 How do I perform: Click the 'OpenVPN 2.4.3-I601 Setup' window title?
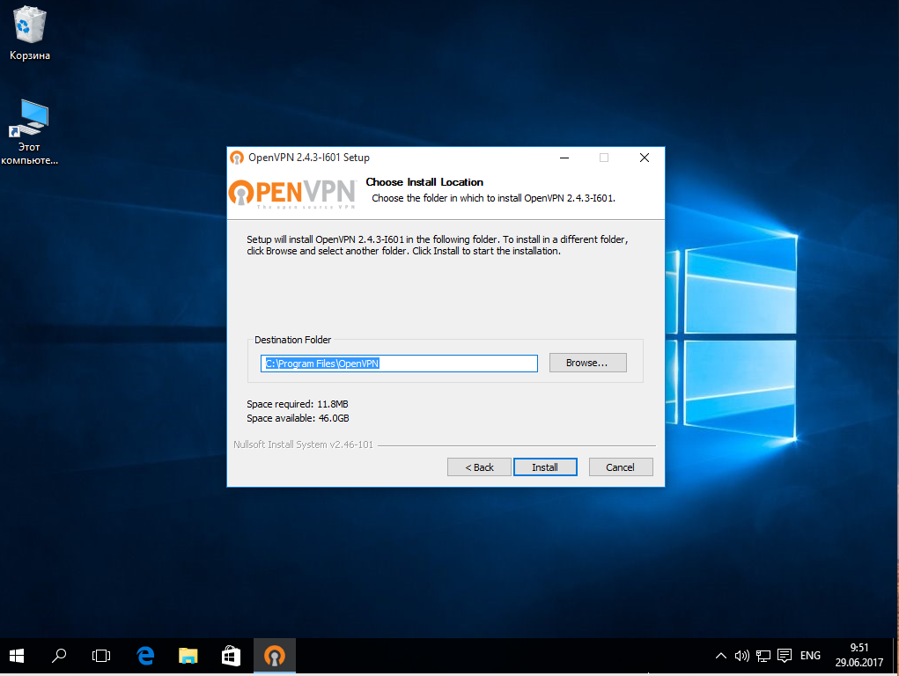coord(309,158)
